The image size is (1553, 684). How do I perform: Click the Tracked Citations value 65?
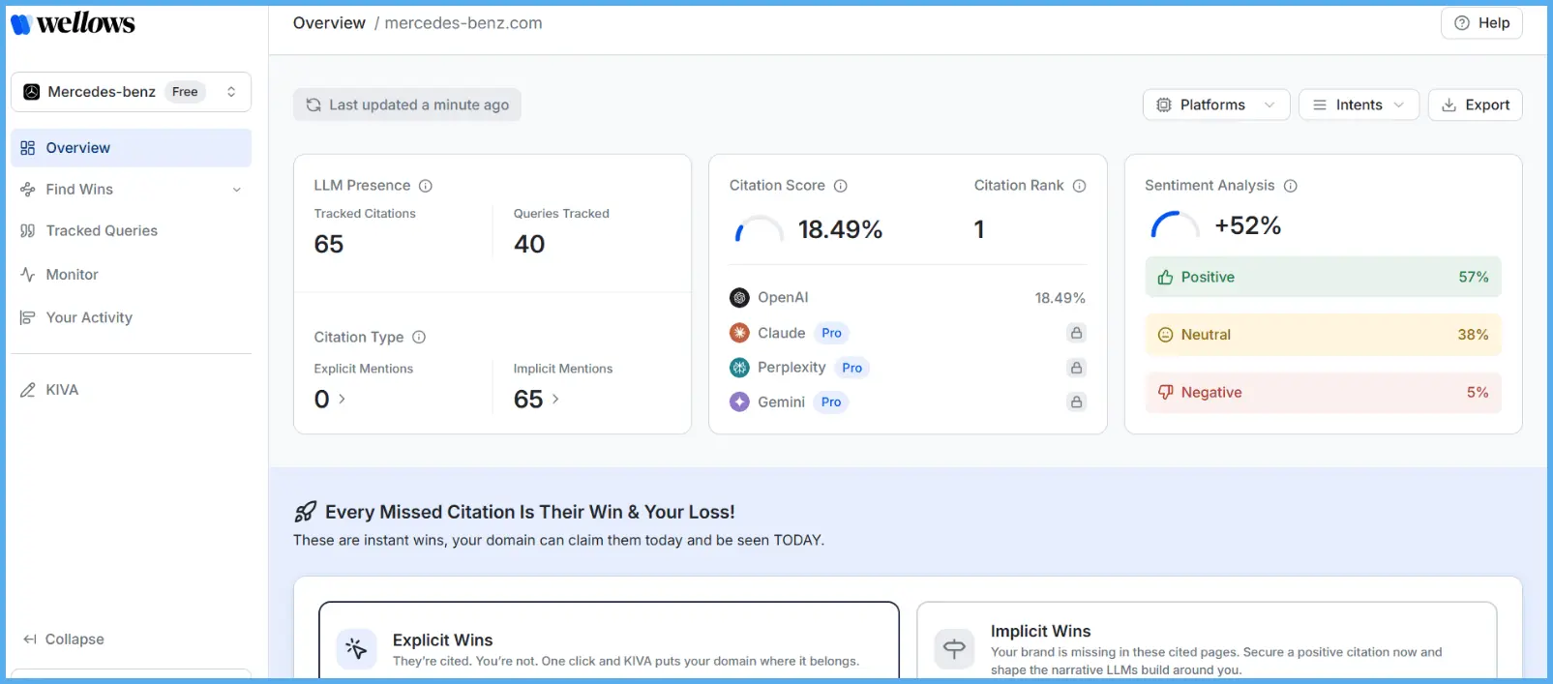[329, 244]
